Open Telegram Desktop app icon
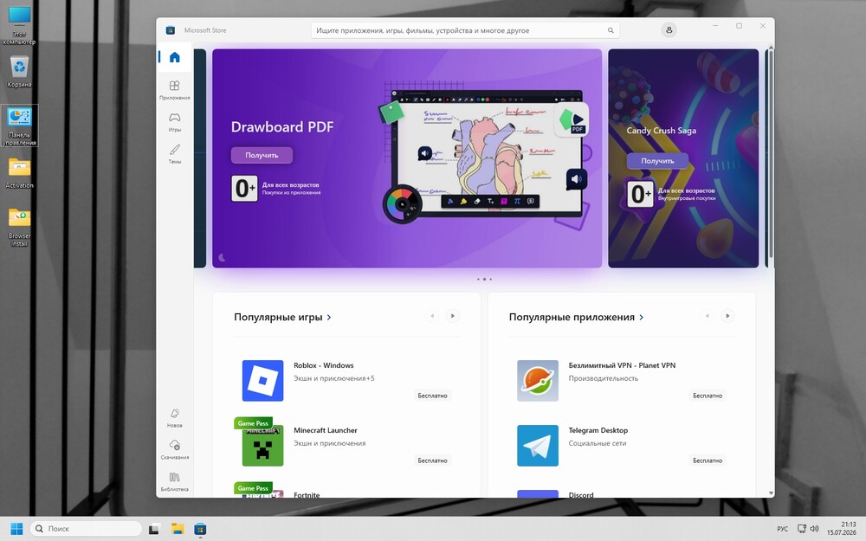The height and width of the screenshot is (541, 866). click(538, 446)
